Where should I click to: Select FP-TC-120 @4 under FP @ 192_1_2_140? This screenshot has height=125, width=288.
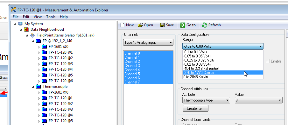(x=61, y=69)
